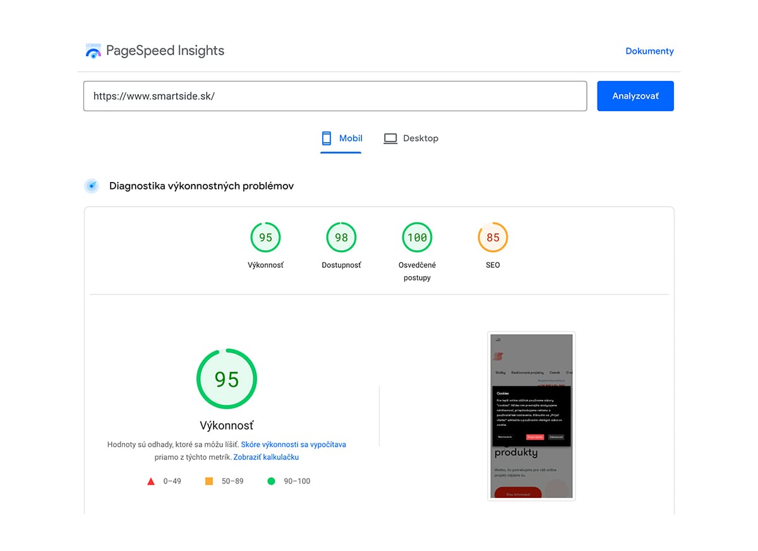Viewport: 758px width, 551px height.
Task: Open the Dokumenty link
Action: point(649,51)
